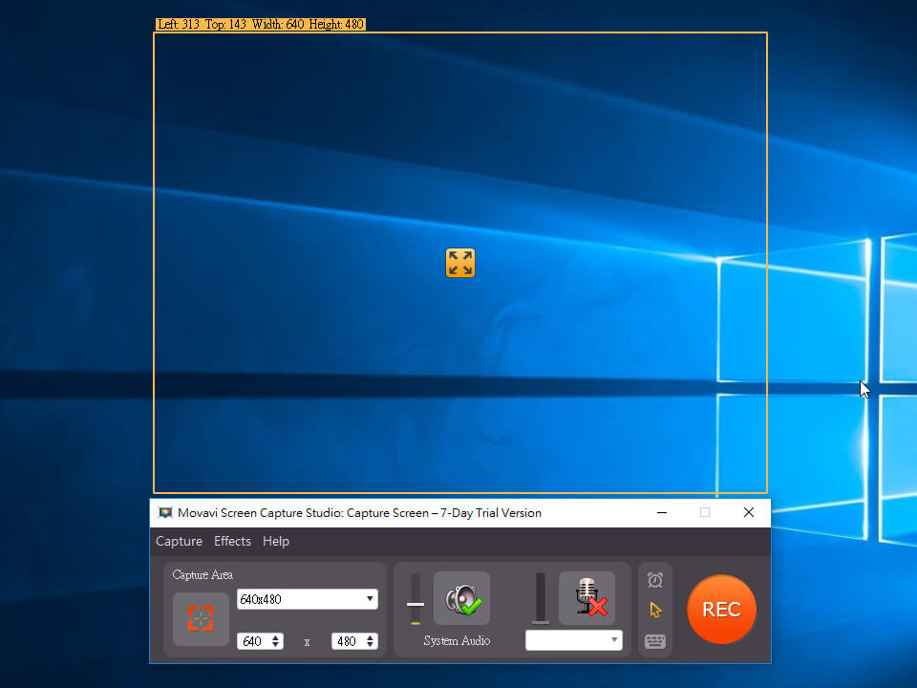The height and width of the screenshot is (688, 917).
Task: Toggle the microphone recording button
Action: [587, 598]
